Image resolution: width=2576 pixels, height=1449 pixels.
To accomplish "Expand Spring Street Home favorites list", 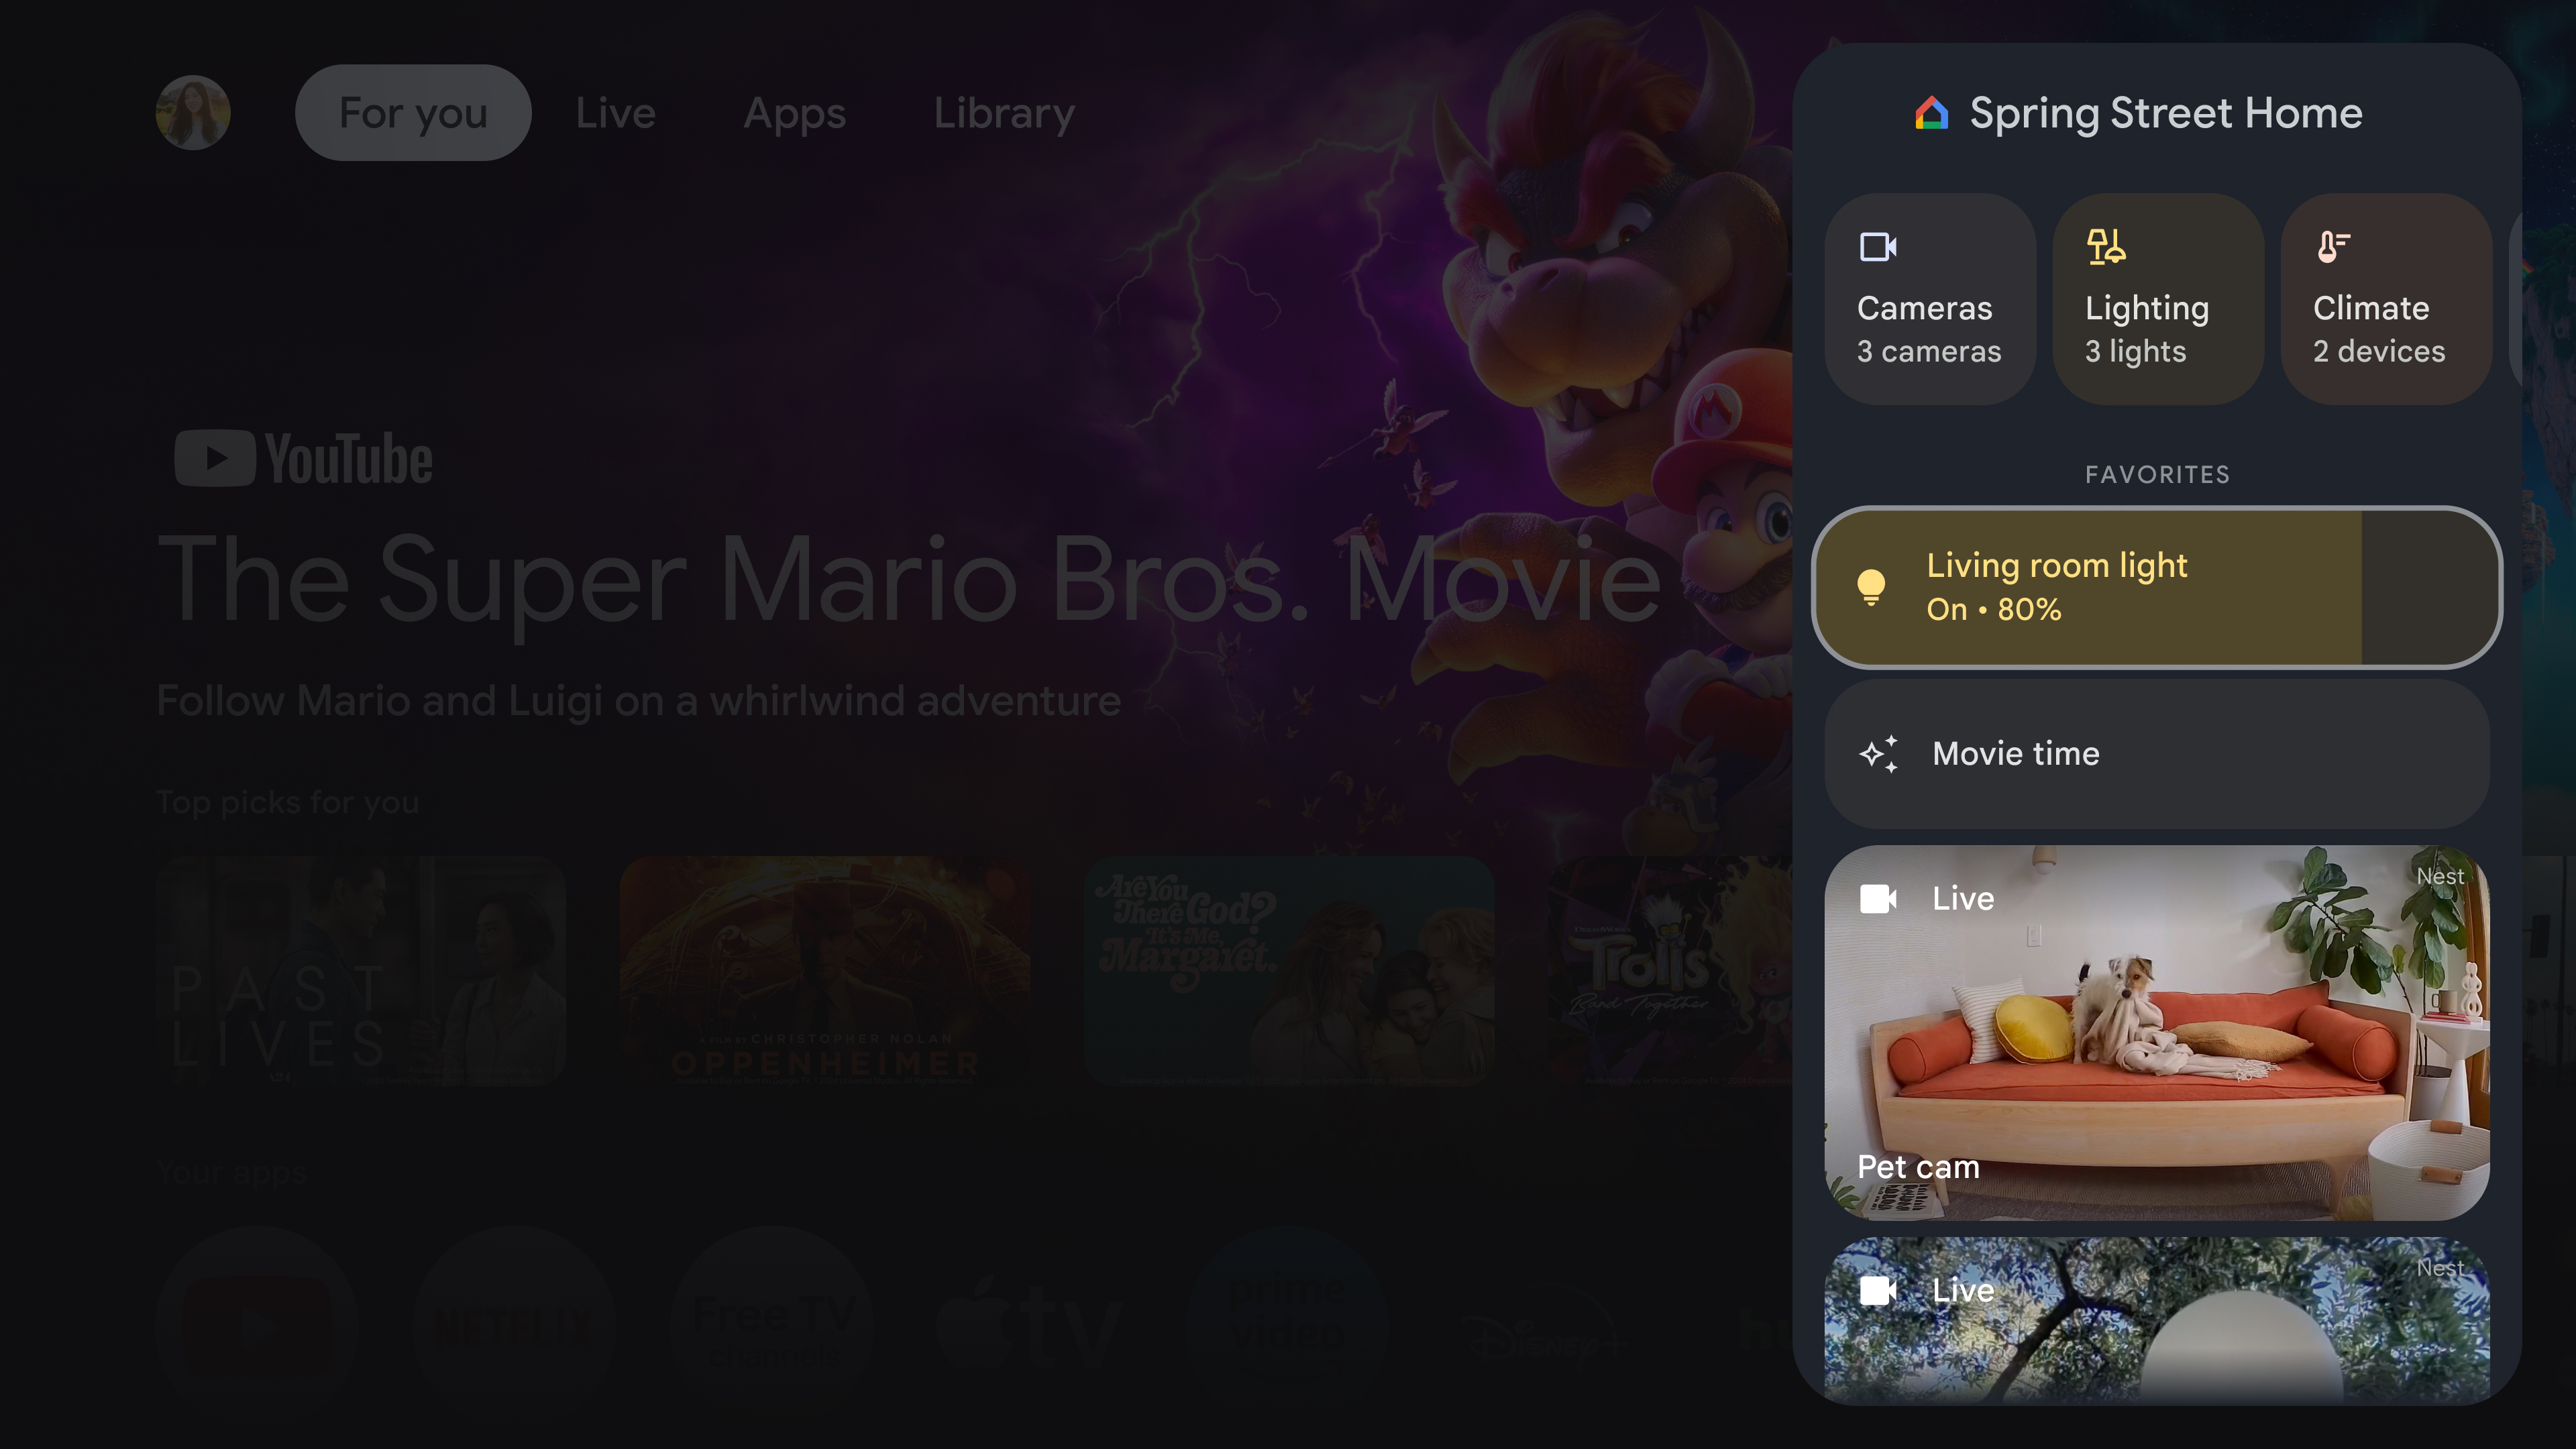I will (x=2157, y=472).
